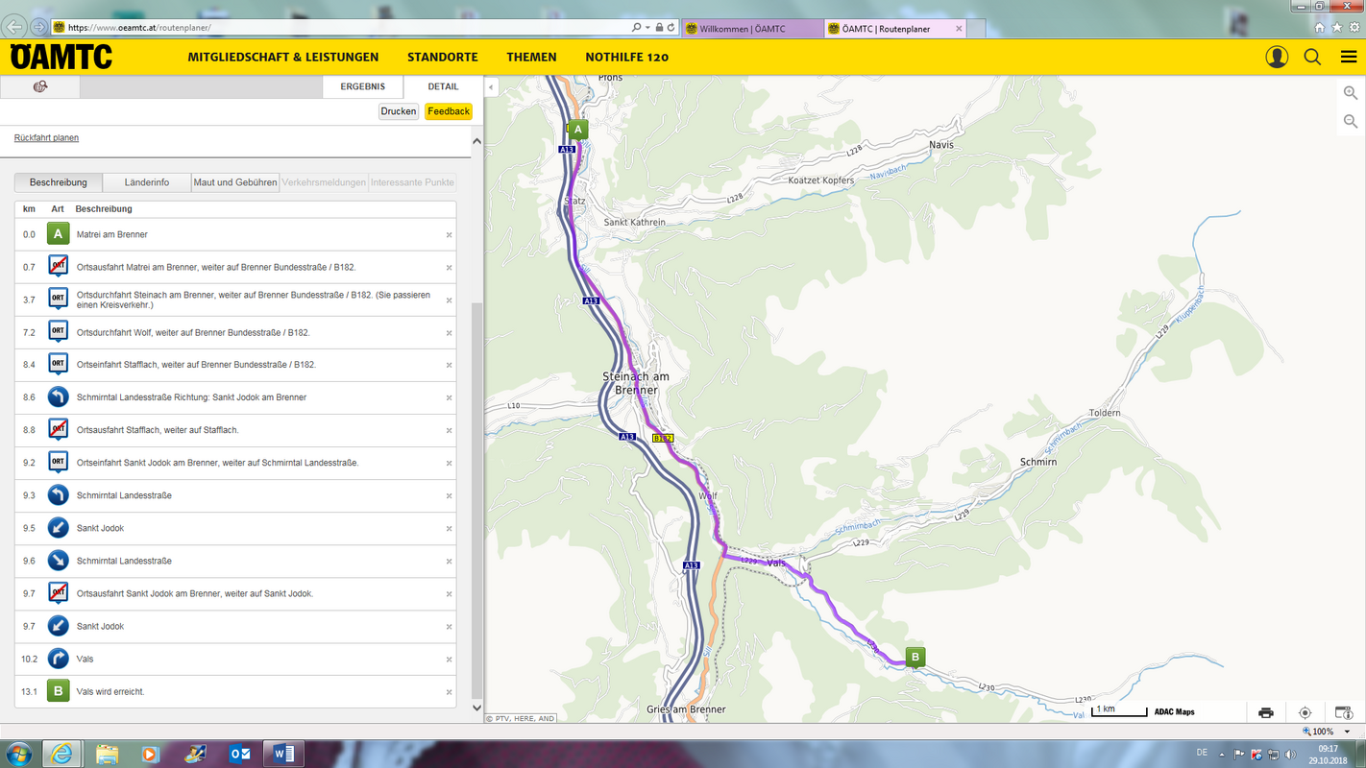Click scroll-down arrow of directions panel
Screen dimensions: 1366x768
click(x=477, y=708)
